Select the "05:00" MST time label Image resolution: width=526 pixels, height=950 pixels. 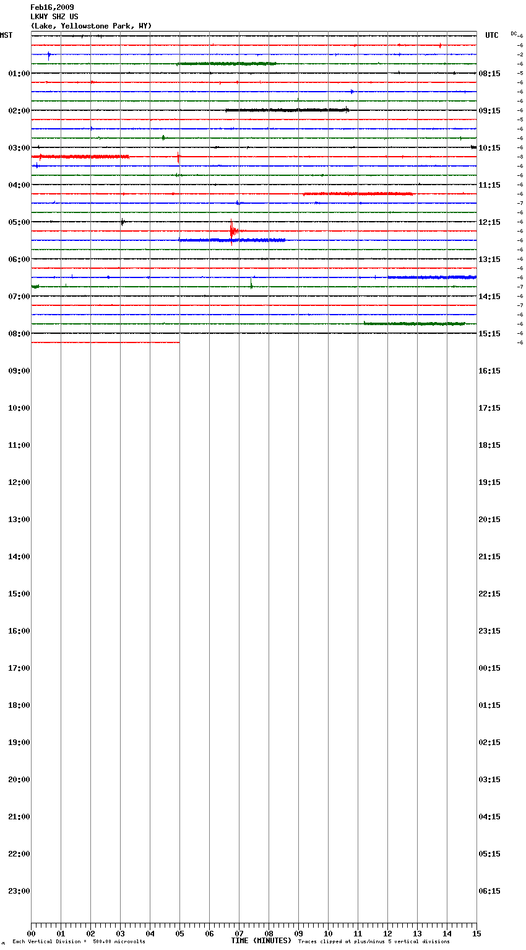click(19, 222)
